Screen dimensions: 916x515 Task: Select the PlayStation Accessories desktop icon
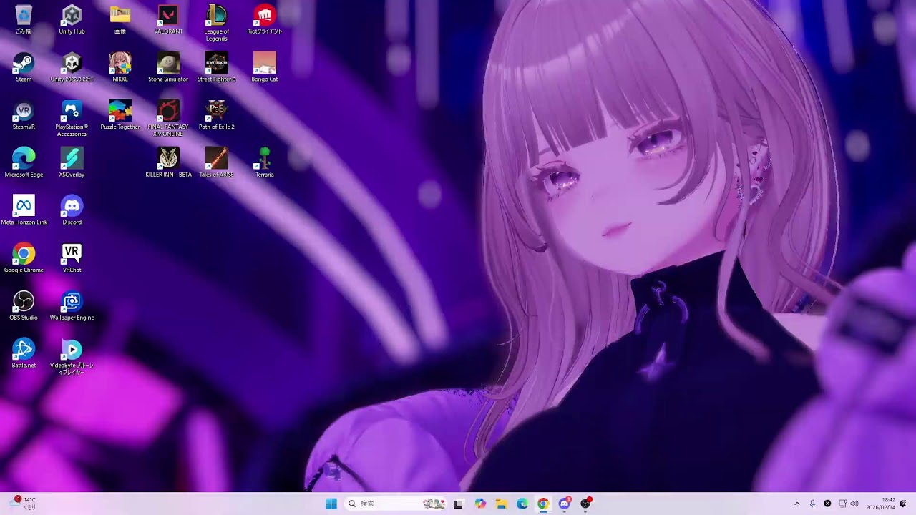(x=72, y=119)
